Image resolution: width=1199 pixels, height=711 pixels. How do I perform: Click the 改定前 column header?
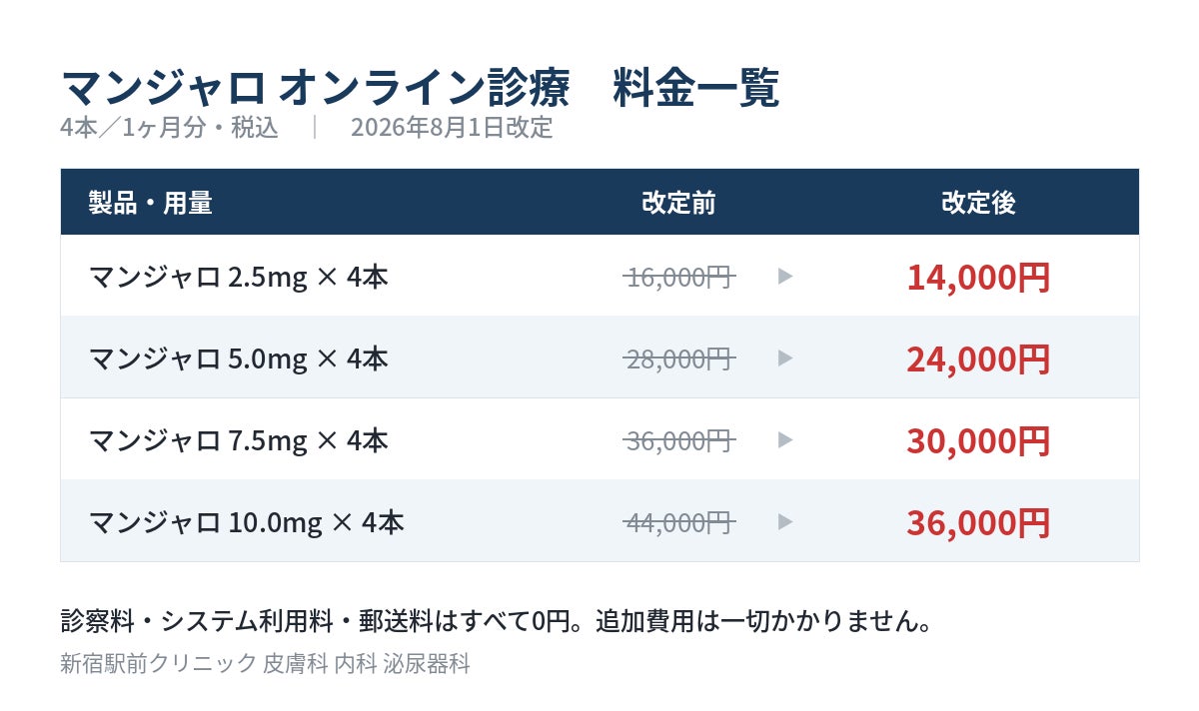tap(678, 203)
